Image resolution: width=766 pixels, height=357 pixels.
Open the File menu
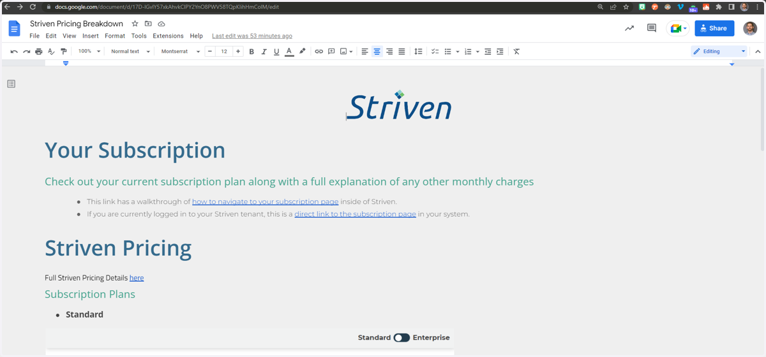tap(34, 36)
